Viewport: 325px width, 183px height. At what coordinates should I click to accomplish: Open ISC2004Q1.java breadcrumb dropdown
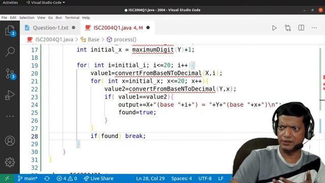(x=50, y=40)
